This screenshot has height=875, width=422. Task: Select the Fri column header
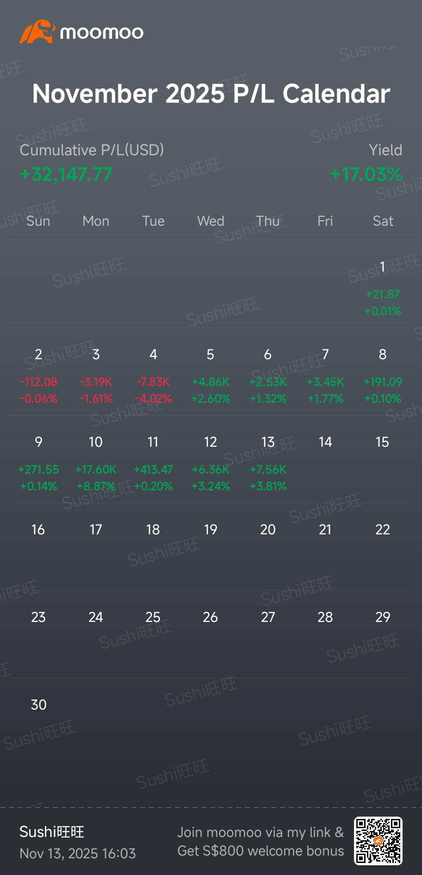(x=325, y=221)
